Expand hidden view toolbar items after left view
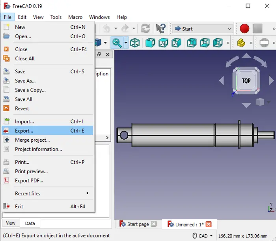The image size is (276, 241). 228,43
